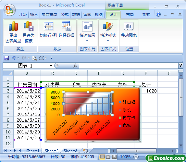Select row 5 header

[8, 103]
